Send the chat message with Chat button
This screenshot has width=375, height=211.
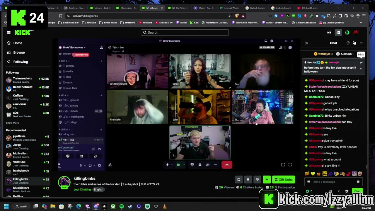point(357,191)
